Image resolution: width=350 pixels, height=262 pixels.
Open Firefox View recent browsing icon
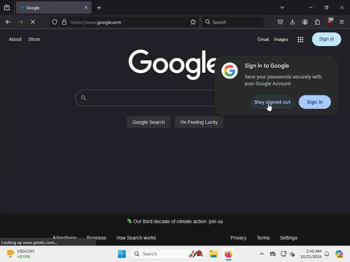tap(7, 8)
